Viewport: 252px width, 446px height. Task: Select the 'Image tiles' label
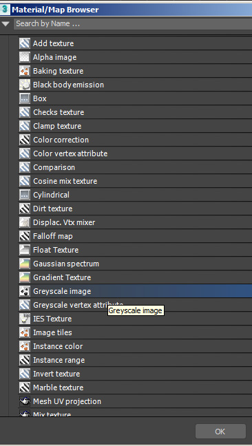(x=52, y=332)
